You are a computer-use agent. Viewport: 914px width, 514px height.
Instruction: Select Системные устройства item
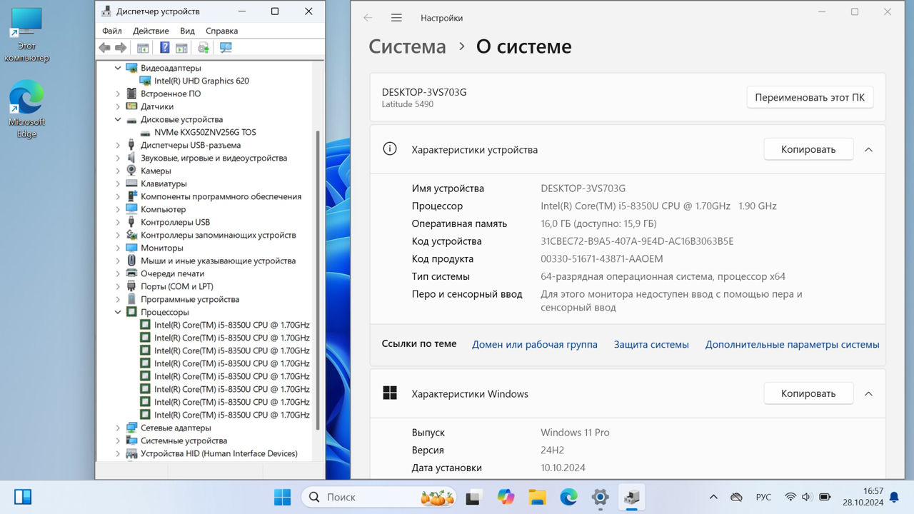point(184,440)
